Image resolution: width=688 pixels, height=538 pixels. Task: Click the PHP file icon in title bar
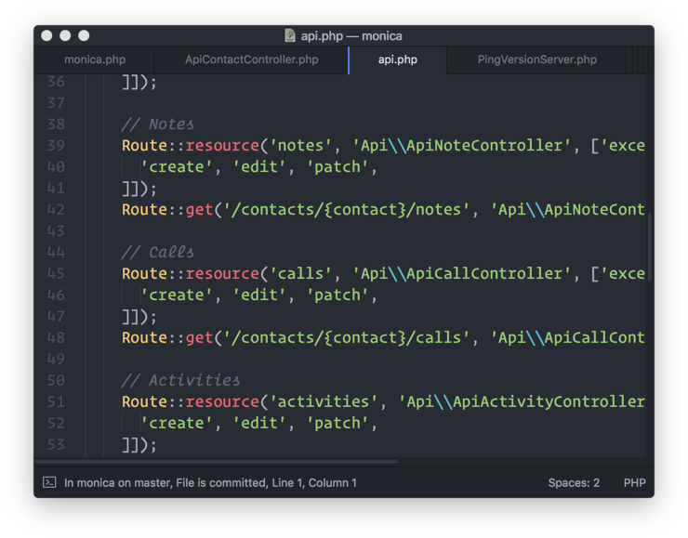coord(290,36)
